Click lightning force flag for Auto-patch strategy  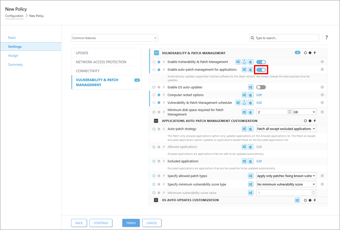pyautogui.click(x=164, y=129)
